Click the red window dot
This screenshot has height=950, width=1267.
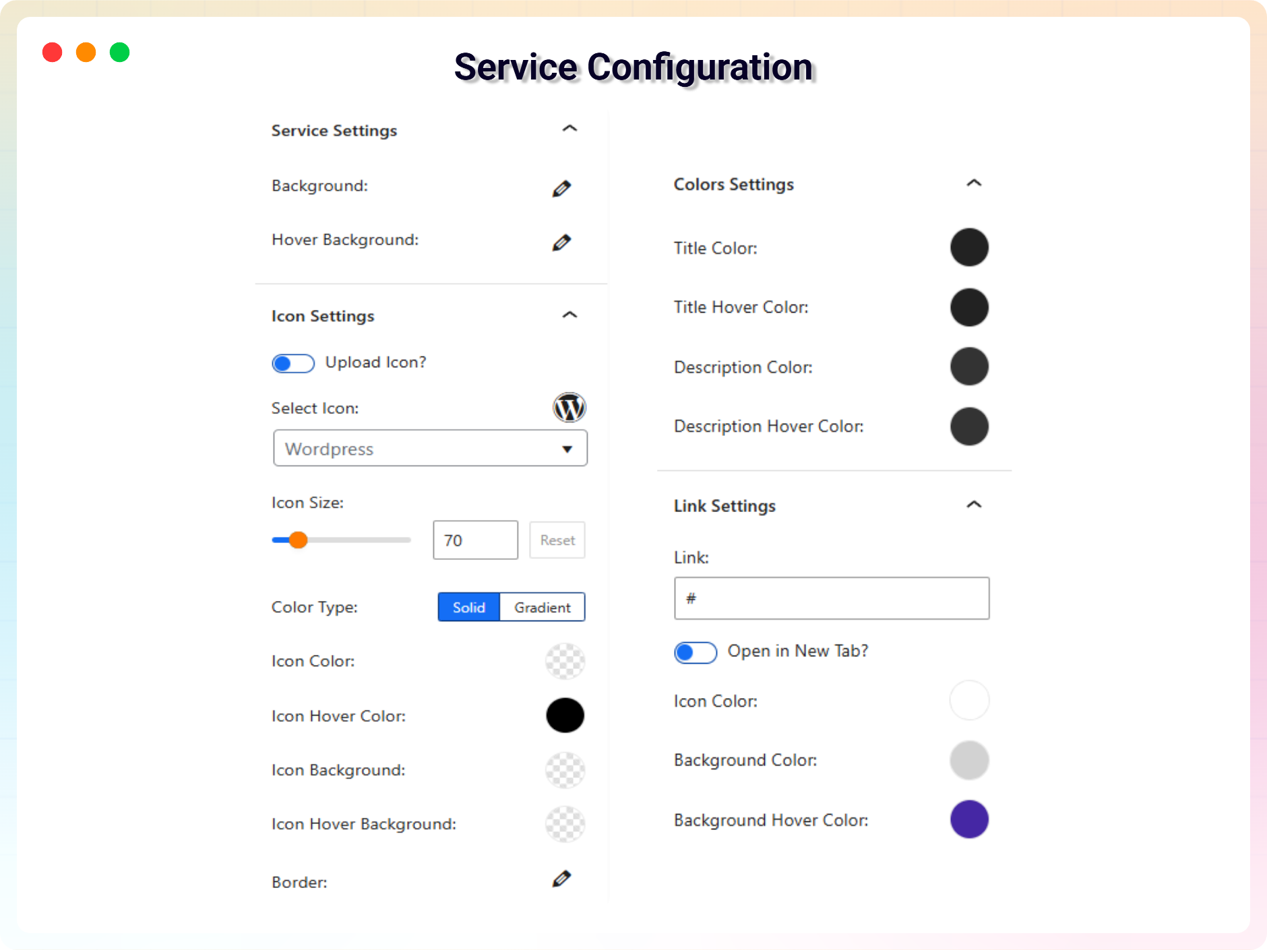click(53, 53)
